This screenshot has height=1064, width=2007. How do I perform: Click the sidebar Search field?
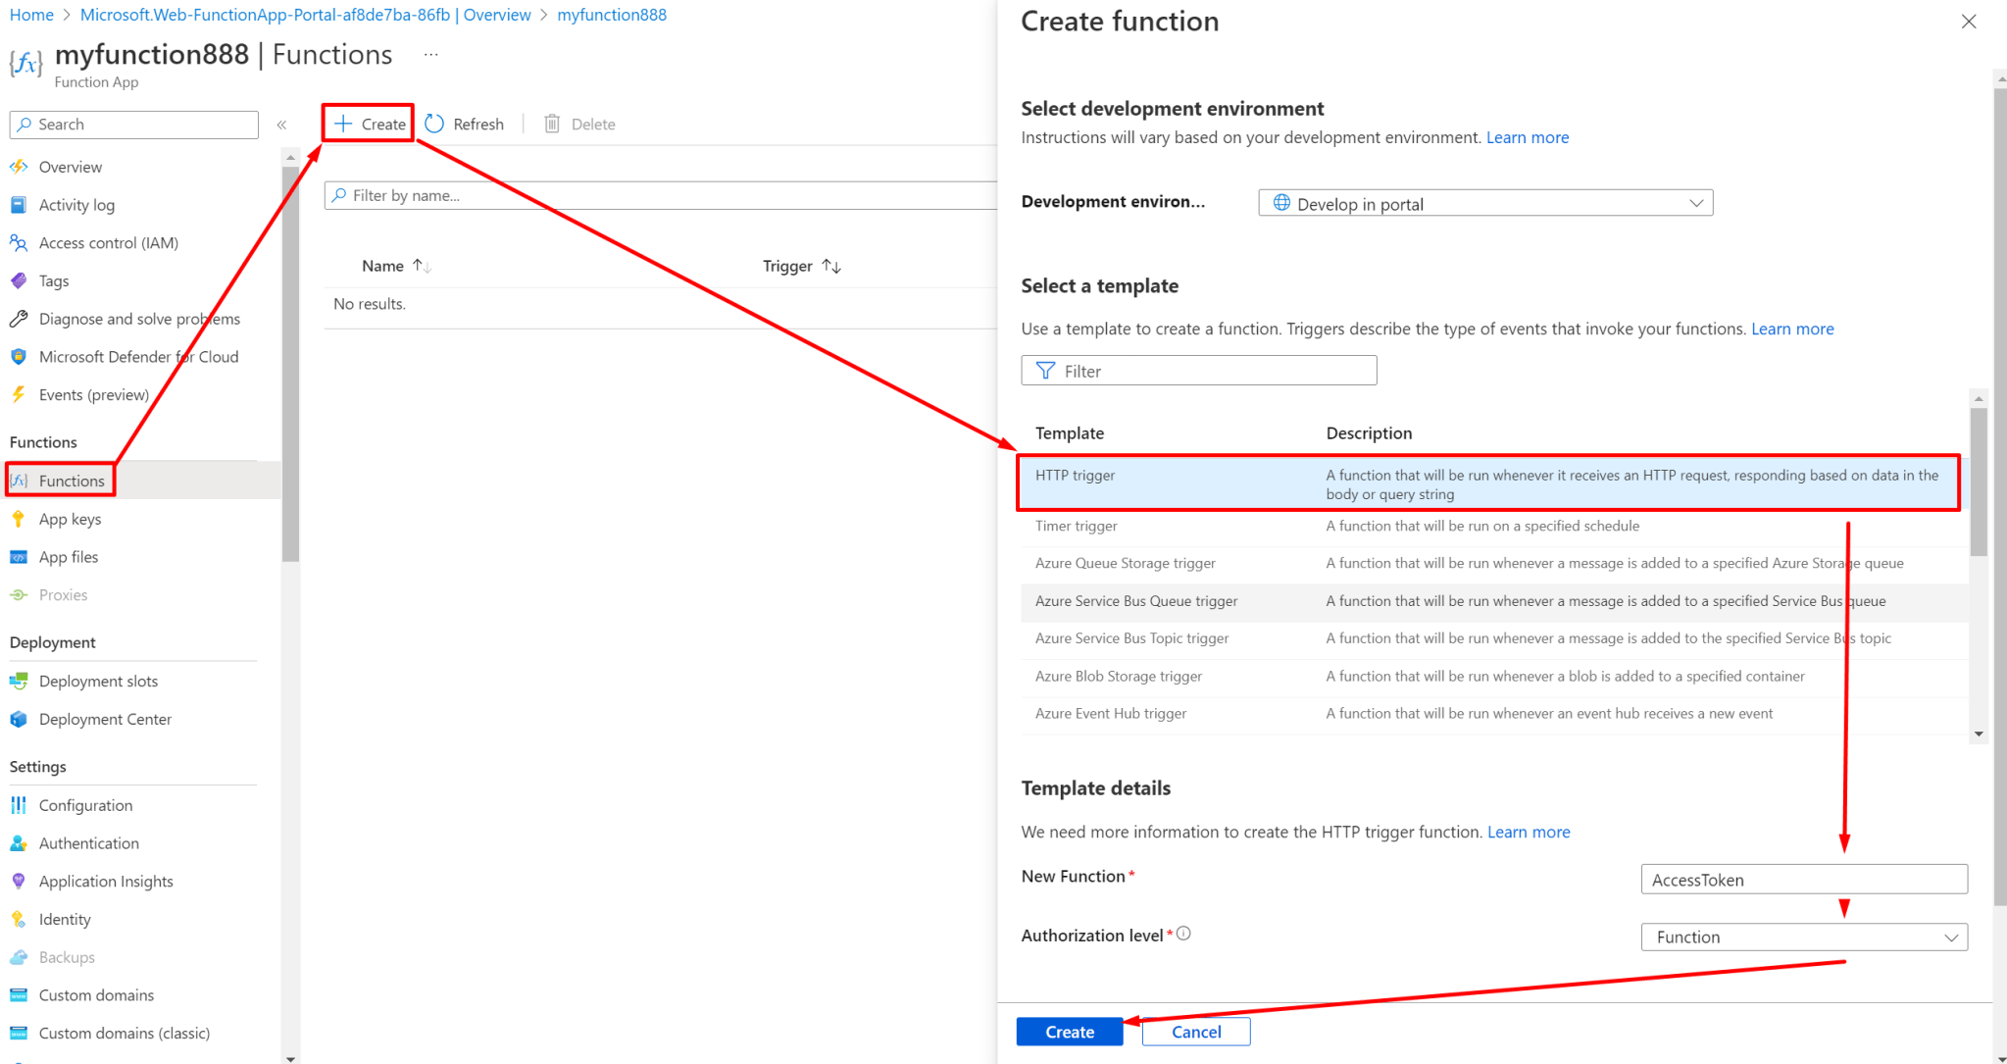point(134,125)
